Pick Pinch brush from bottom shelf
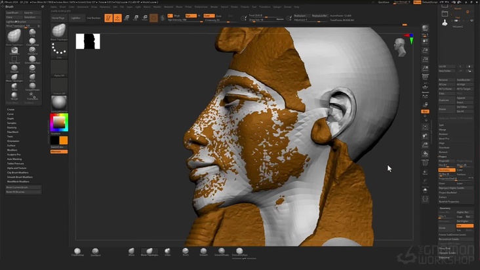The image size is (480, 270). 186,252
